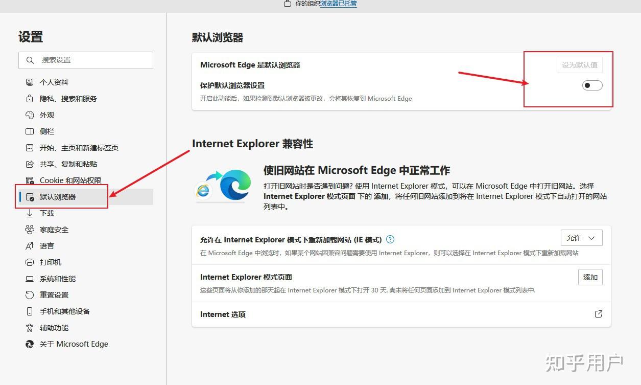Open the IE 模式 help question mark
This screenshot has height=385, width=641.
(390, 239)
